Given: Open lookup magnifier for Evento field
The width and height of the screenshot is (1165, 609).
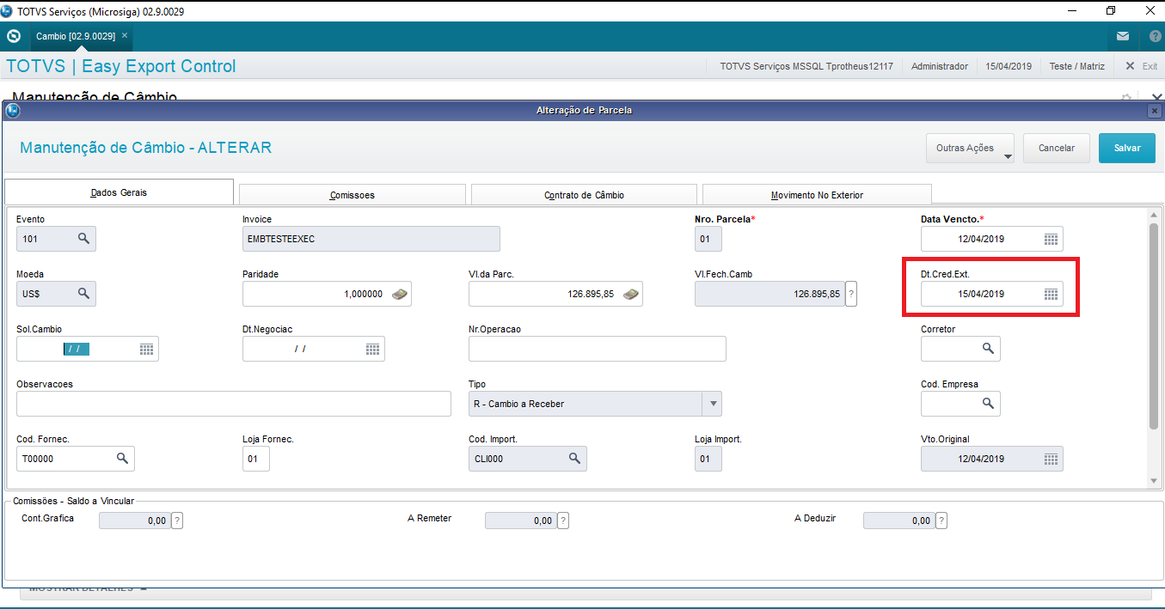Looking at the screenshot, I should (83, 239).
